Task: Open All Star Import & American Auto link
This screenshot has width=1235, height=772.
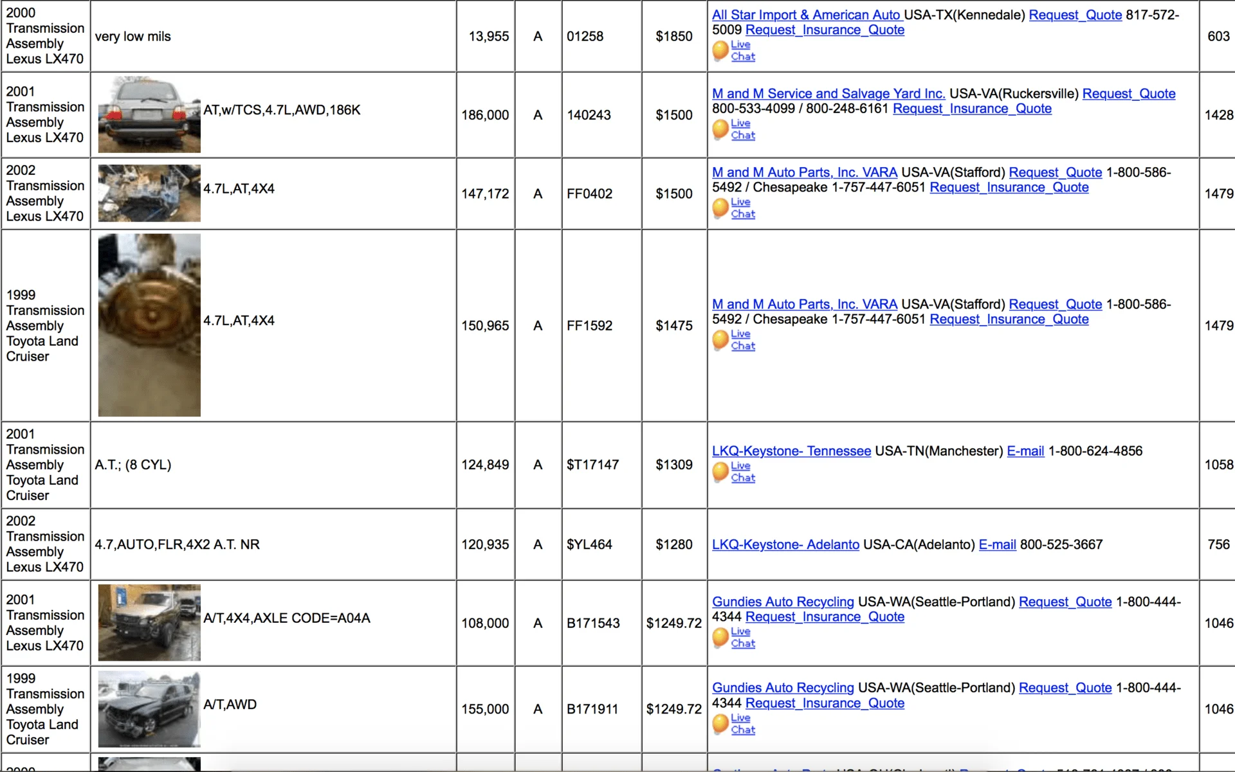Action: [x=807, y=15]
